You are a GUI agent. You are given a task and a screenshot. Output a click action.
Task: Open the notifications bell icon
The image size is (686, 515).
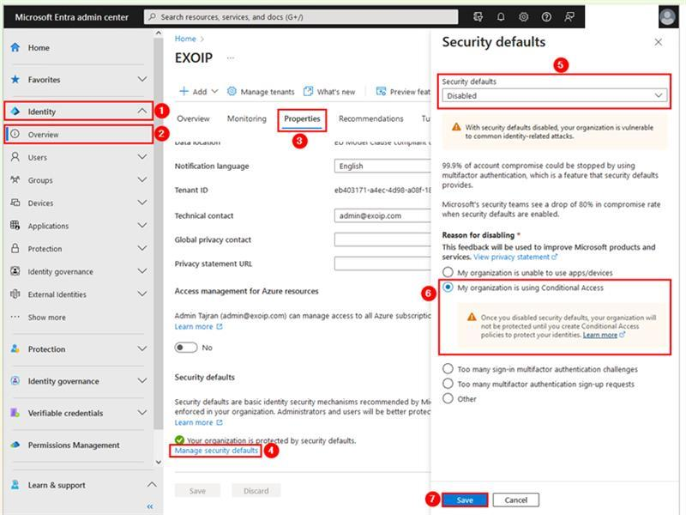click(501, 17)
